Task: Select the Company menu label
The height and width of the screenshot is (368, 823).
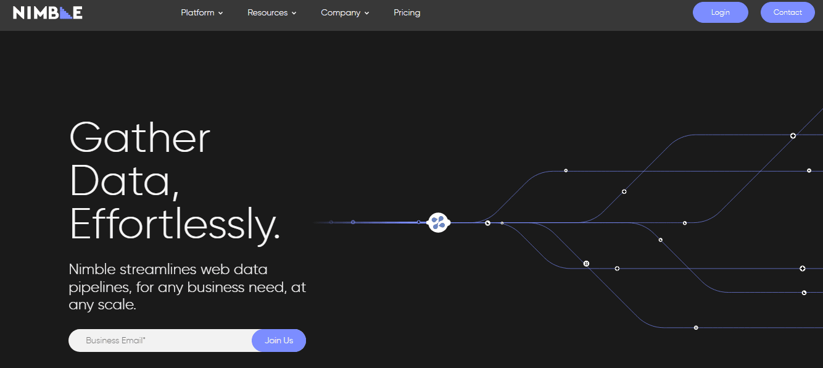Action: pos(340,12)
